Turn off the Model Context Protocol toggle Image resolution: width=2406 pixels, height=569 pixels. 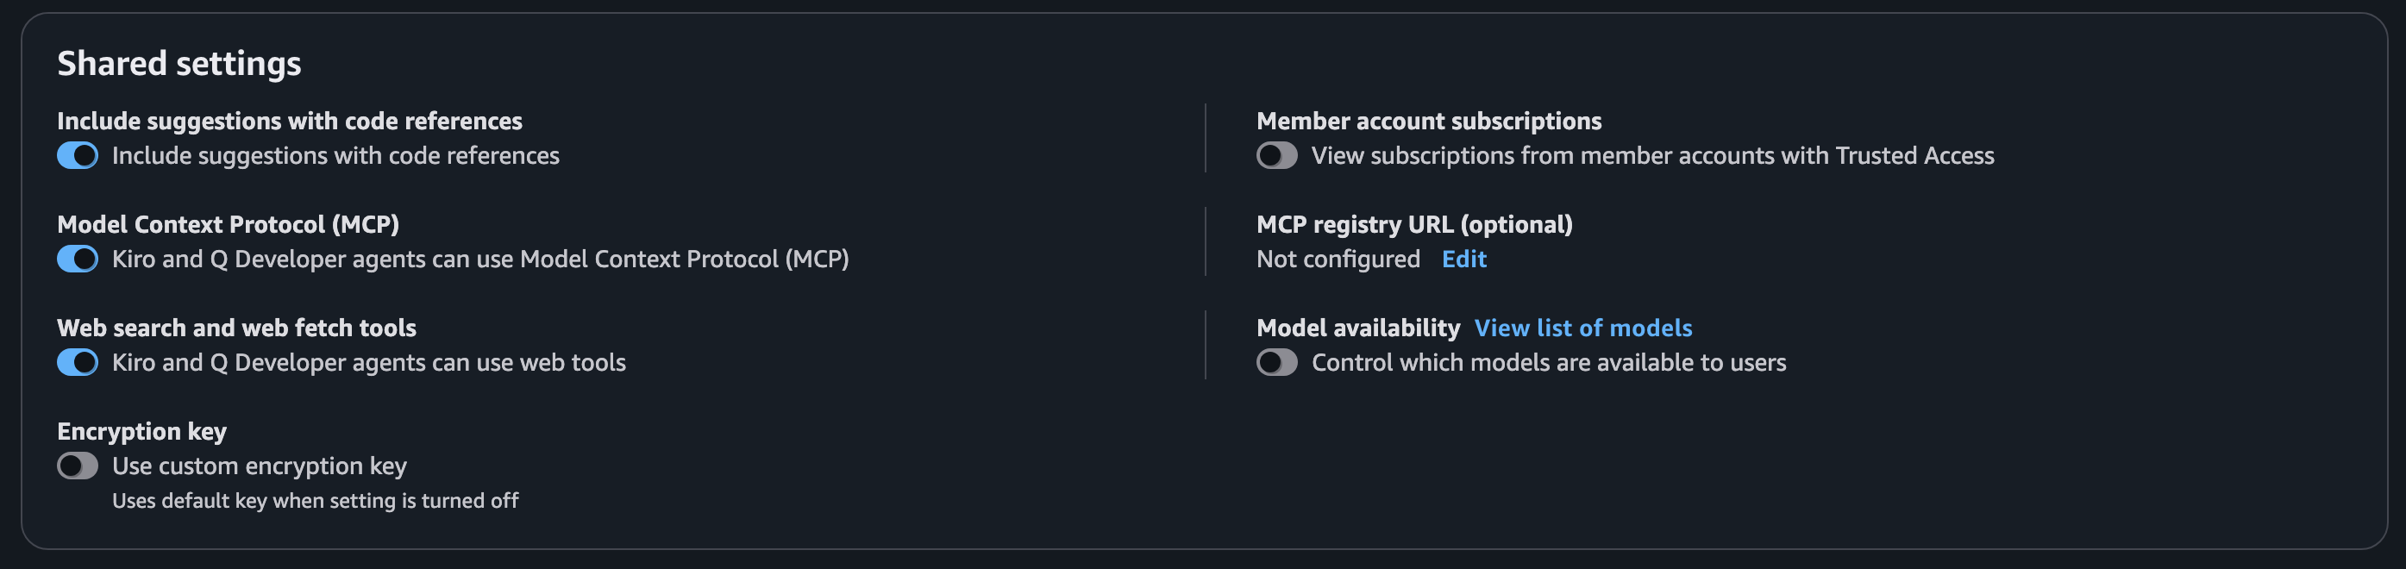click(78, 259)
